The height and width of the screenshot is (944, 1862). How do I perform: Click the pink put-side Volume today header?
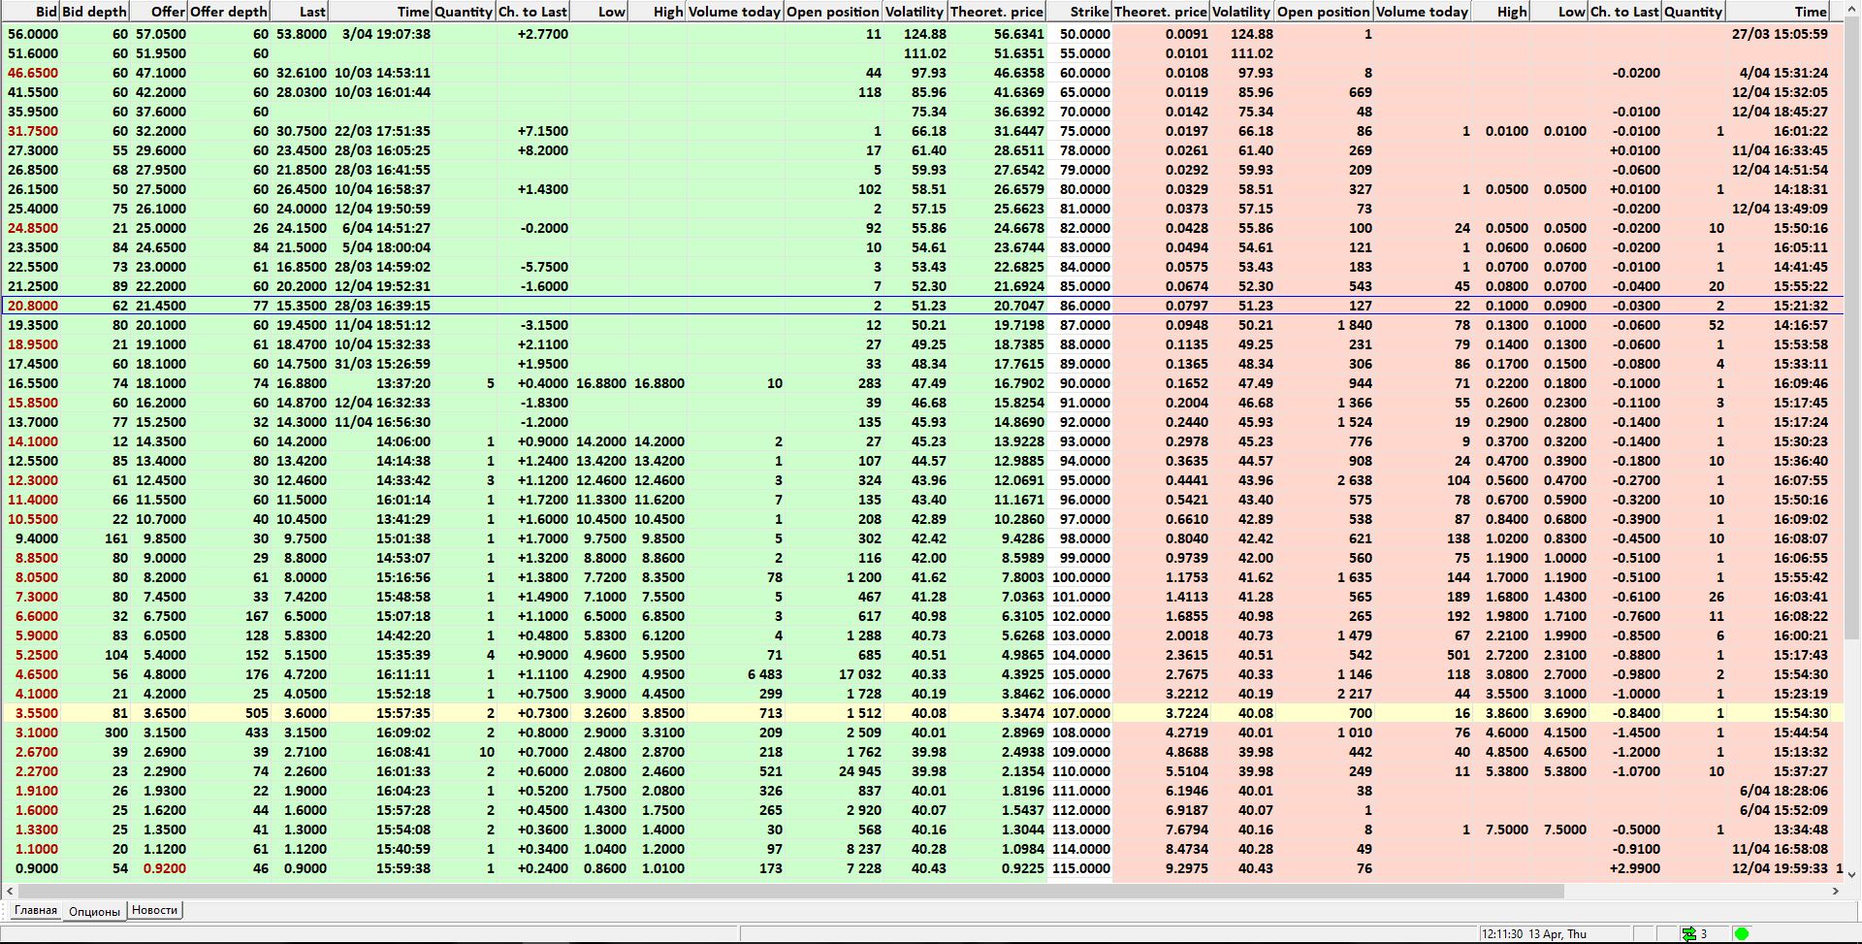(x=1422, y=12)
